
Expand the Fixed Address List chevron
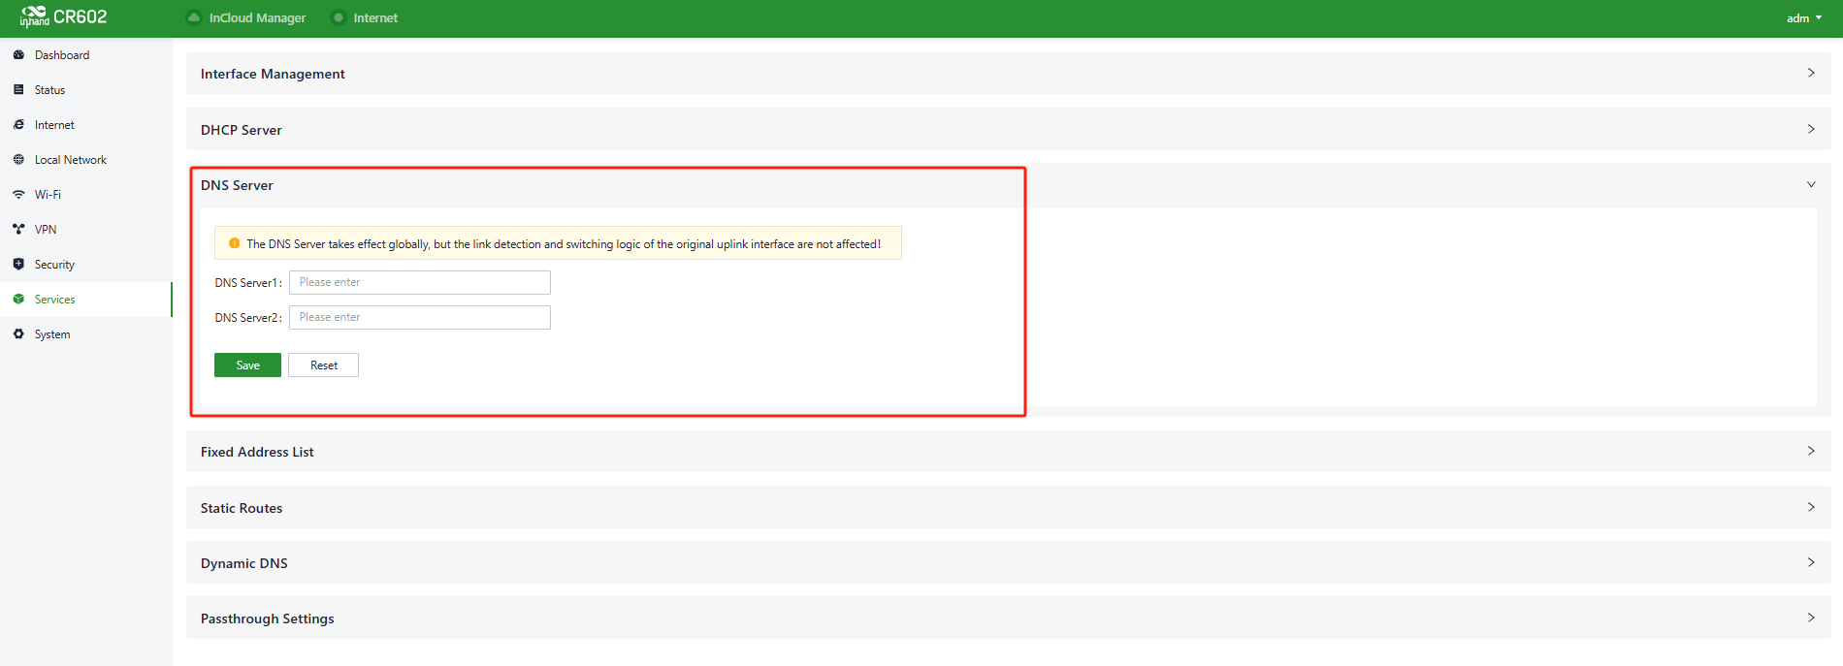pyautogui.click(x=1811, y=451)
